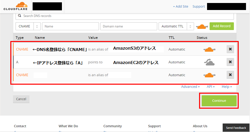250x132 pixels.
Task: Click the A type in AmazonEC2 row
Action: (17, 62)
